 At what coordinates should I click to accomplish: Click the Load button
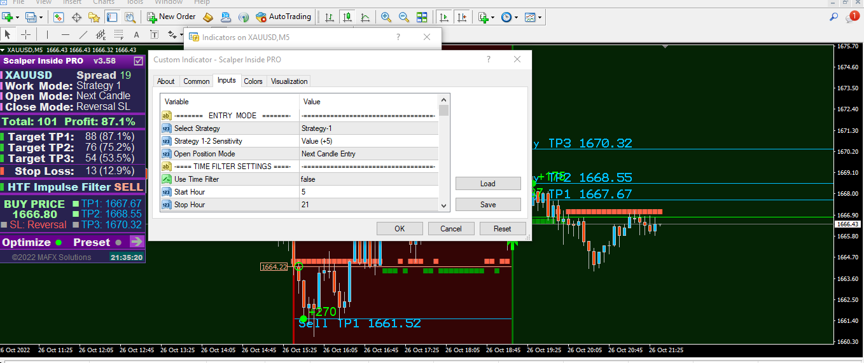tap(488, 184)
